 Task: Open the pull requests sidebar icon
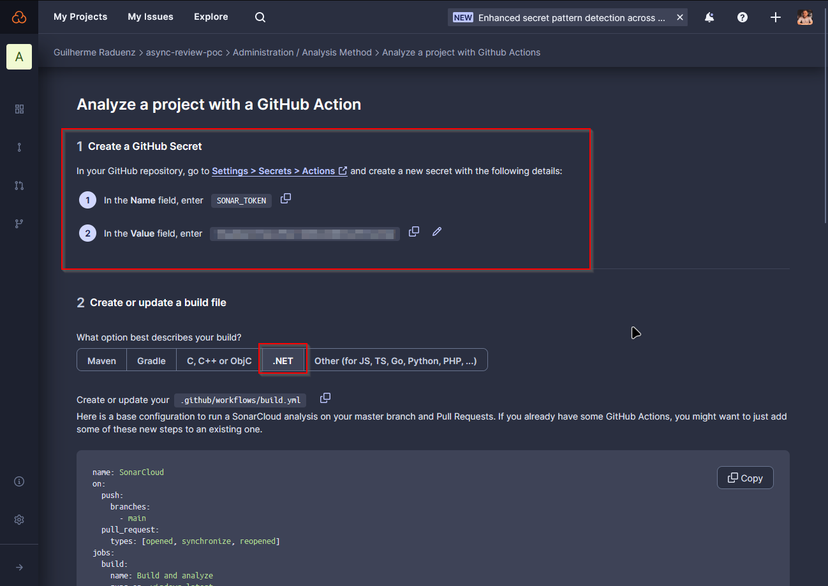coord(19,186)
